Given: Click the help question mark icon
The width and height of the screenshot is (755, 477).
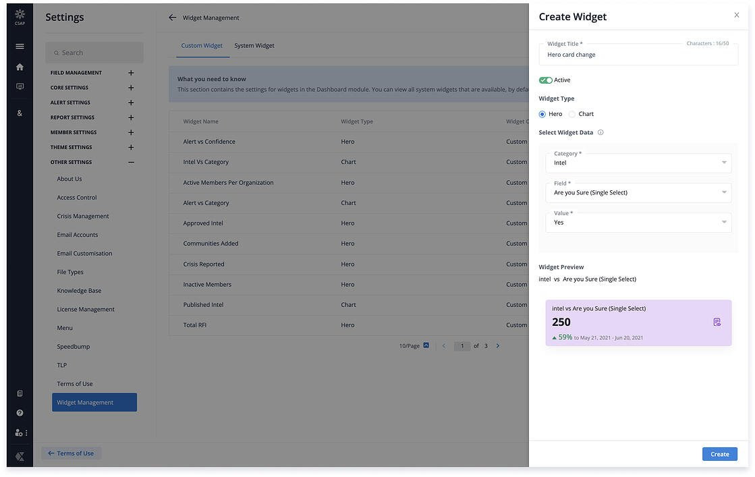Looking at the screenshot, I should 20,413.
